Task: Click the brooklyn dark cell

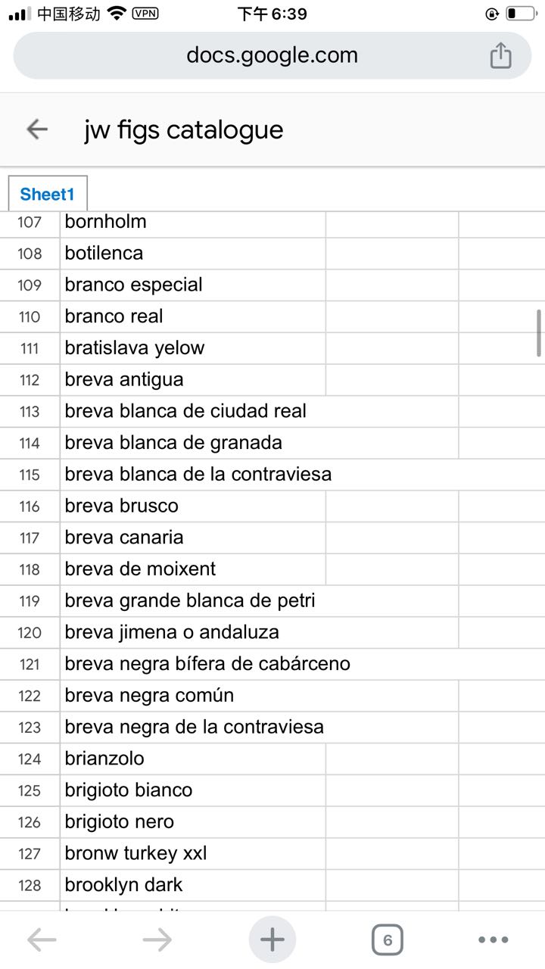Action: 193,885
